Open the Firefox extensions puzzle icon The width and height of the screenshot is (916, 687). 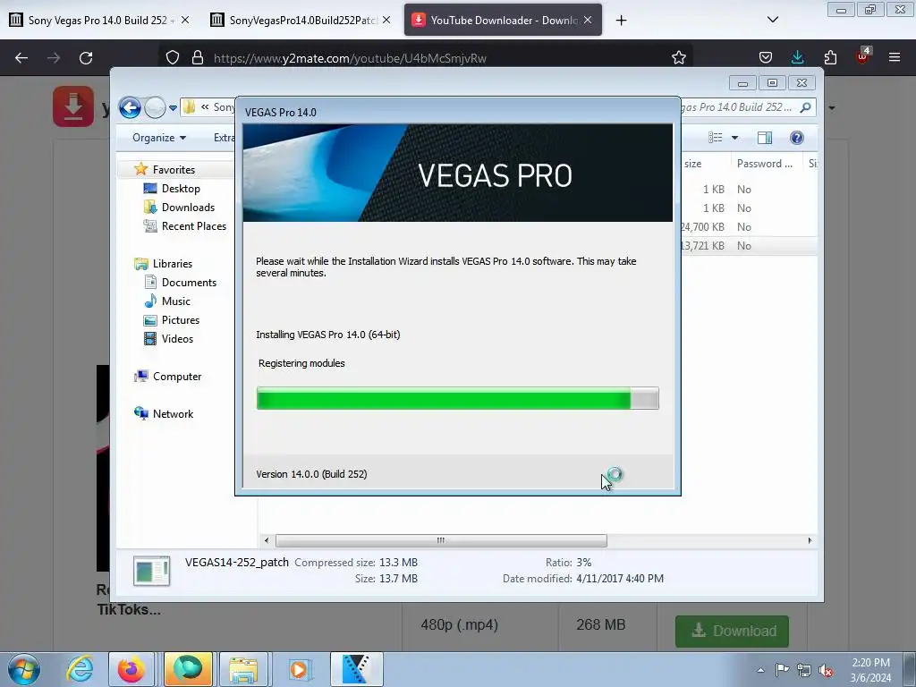830,57
